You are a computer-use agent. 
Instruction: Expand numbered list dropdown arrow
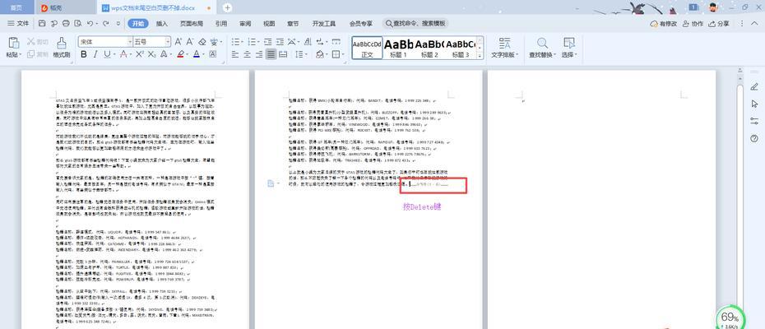258,41
